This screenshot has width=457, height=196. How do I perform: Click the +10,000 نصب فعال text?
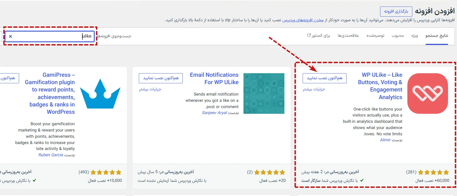tap(105, 180)
